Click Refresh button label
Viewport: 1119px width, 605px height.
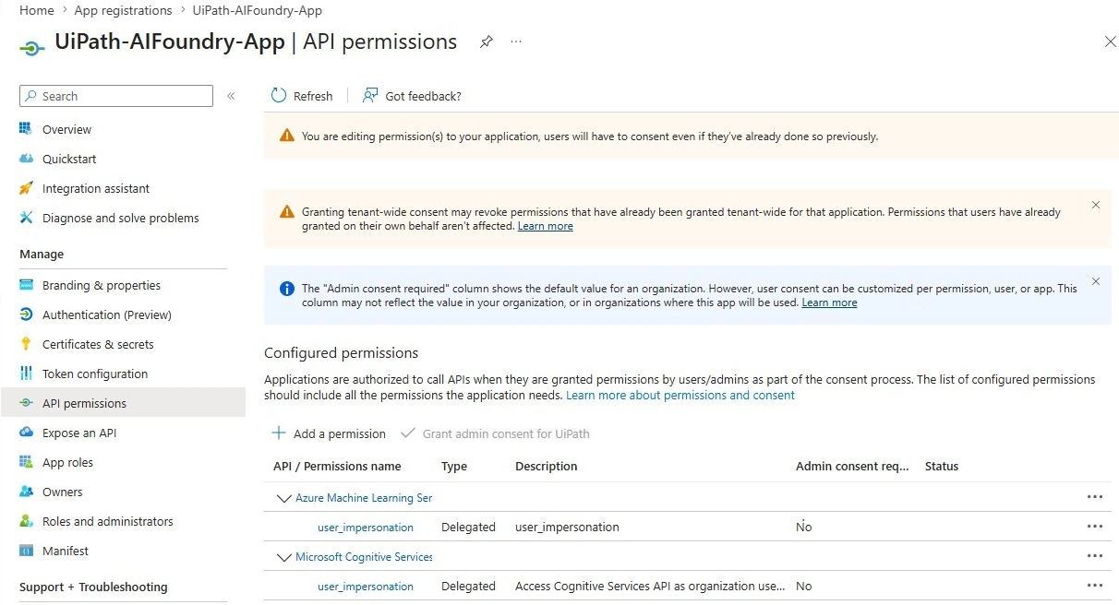pos(313,96)
